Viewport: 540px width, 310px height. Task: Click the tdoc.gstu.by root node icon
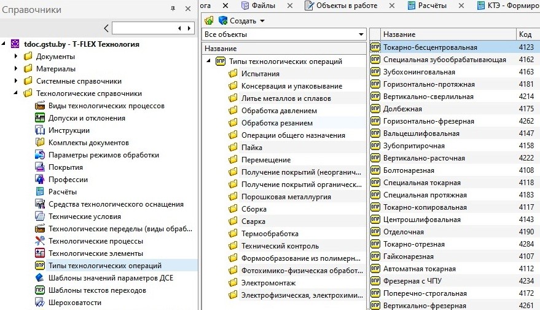point(15,44)
